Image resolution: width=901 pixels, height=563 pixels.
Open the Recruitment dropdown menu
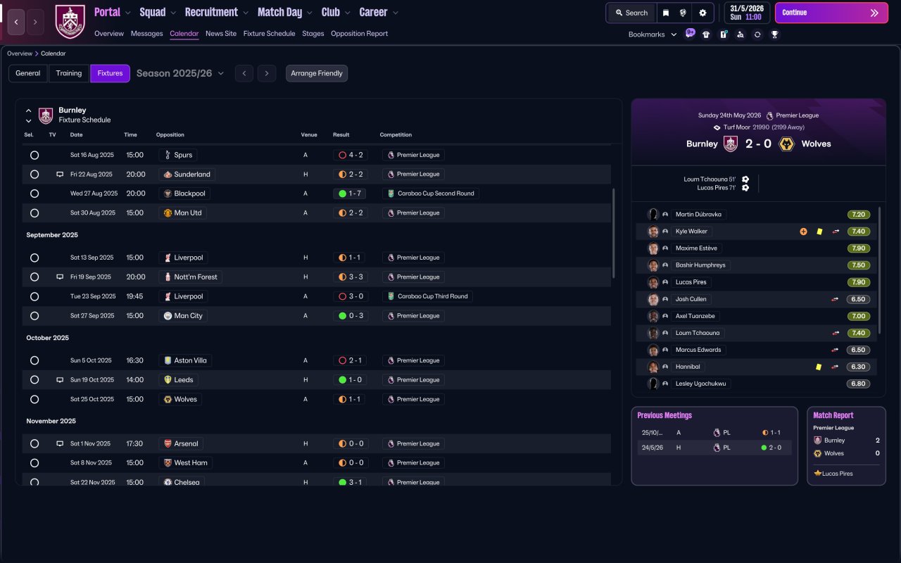[217, 12]
